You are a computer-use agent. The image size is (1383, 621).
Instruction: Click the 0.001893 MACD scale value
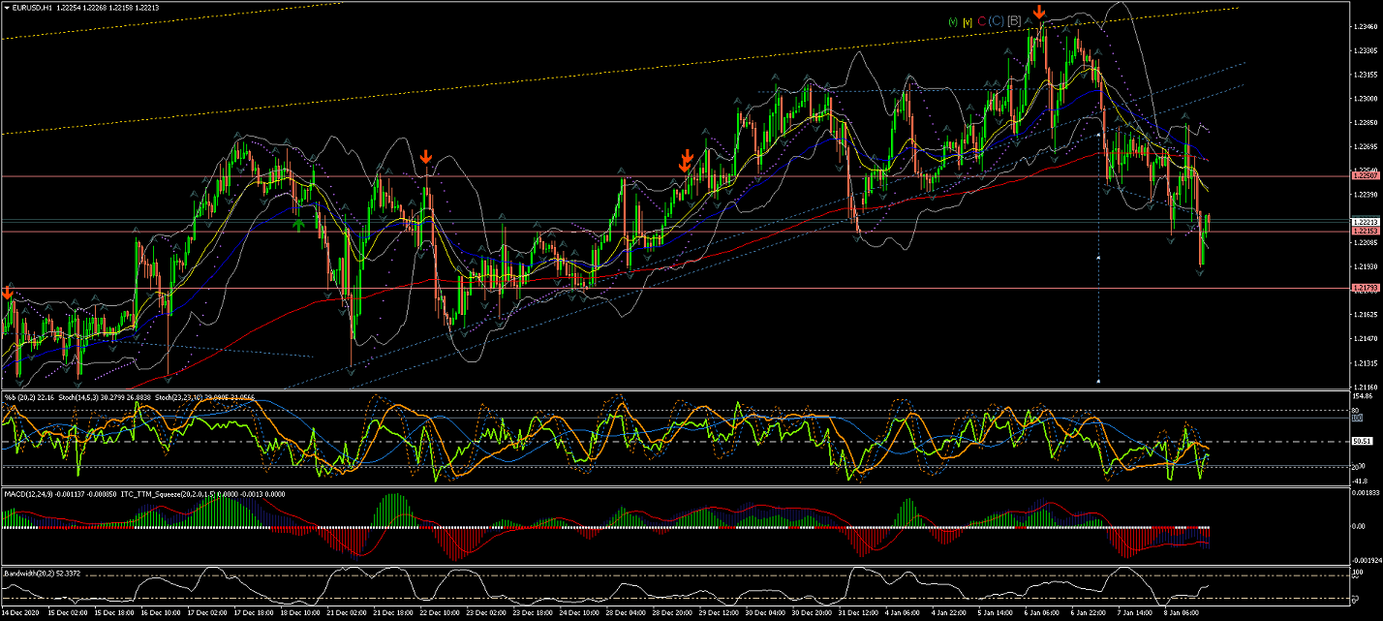(1366, 493)
